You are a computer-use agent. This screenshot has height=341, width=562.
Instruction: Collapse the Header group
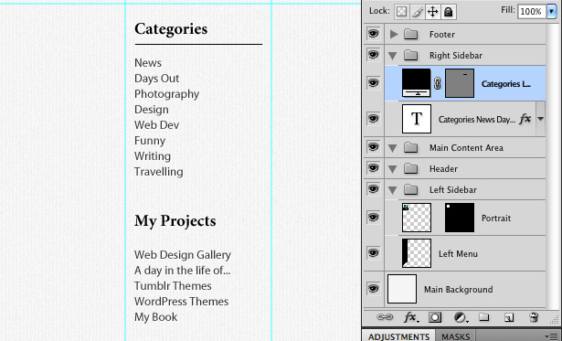393,169
